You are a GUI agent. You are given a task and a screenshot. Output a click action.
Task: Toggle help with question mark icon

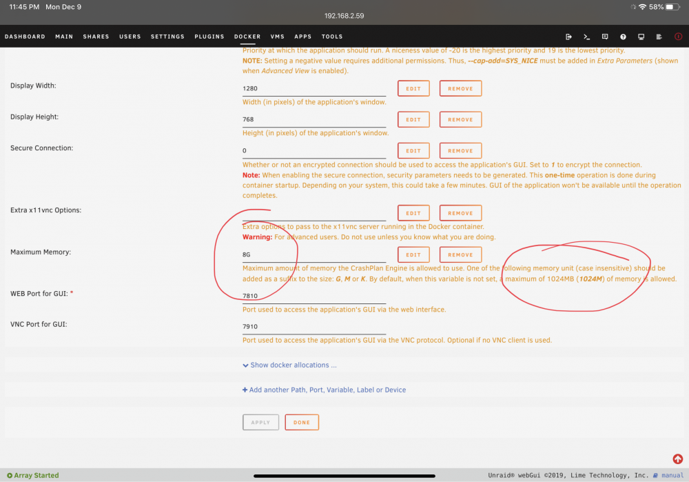pyautogui.click(x=623, y=37)
